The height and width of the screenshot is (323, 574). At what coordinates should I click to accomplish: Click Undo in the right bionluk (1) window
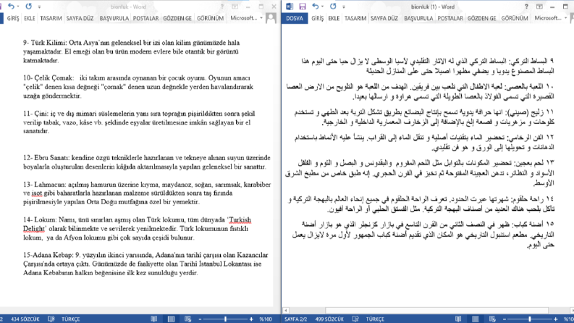[x=316, y=7]
